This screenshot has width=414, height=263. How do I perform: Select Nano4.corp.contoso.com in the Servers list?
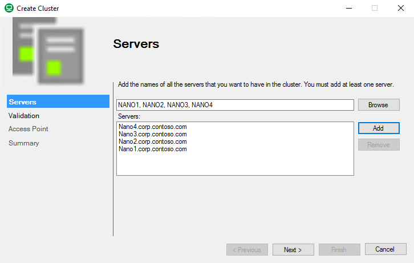click(x=153, y=127)
